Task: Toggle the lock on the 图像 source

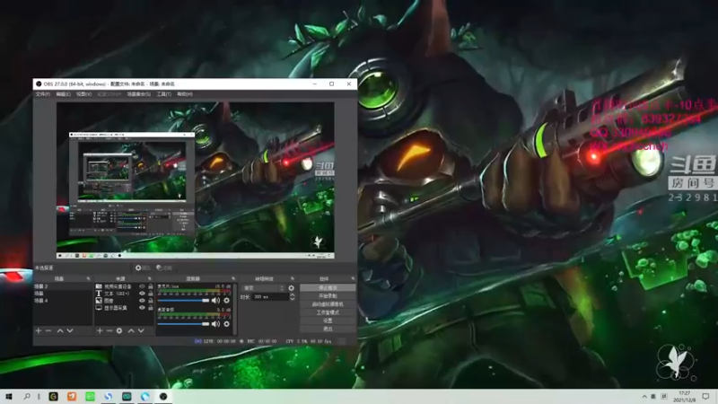Action: point(150,301)
